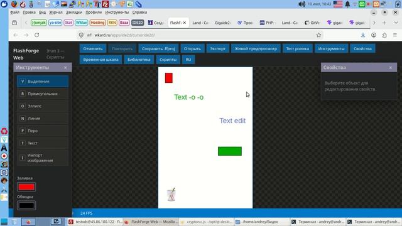
Task: Expand the list all tabs dropdown
Action: [x=396, y=23]
